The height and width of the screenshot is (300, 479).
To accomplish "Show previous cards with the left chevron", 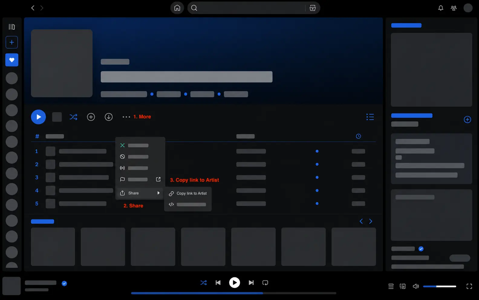I will [x=361, y=221].
